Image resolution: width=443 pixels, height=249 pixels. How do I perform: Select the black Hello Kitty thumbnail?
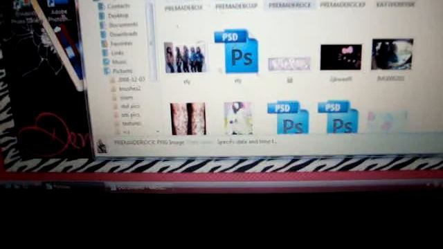point(341,57)
